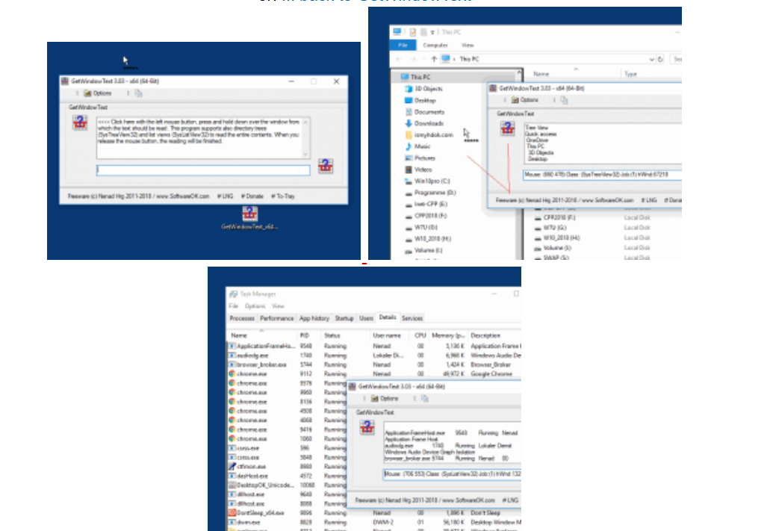
Task: Click the This PC icon in the sidebar
Action: 406,77
